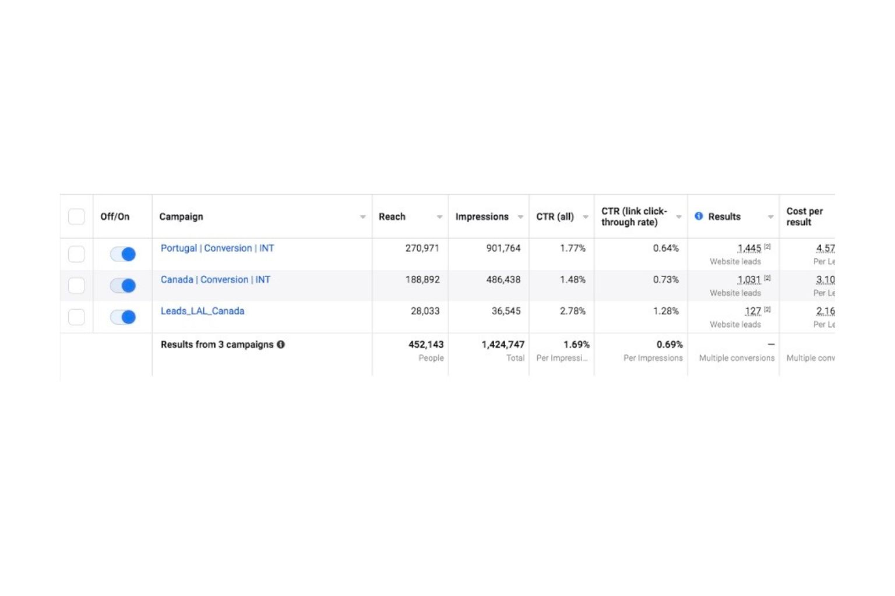This screenshot has height=596, width=895.
Task: Open CTR link click-through rate dropdown arrow
Action: click(679, 217)
